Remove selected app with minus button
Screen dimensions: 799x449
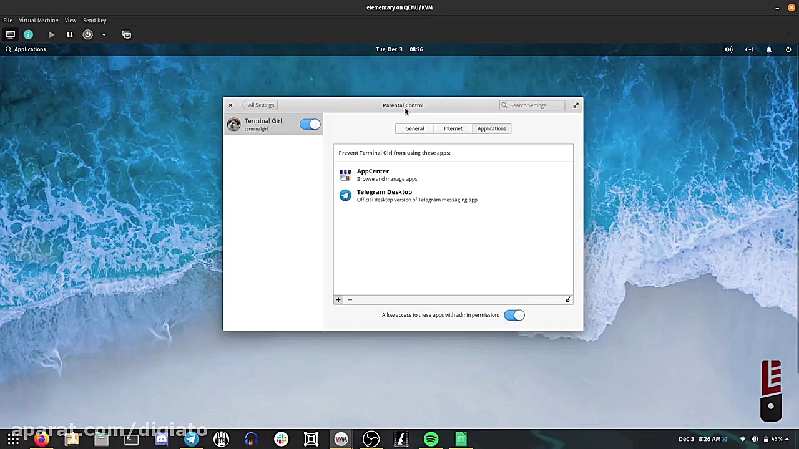click(x=350, y=300)
